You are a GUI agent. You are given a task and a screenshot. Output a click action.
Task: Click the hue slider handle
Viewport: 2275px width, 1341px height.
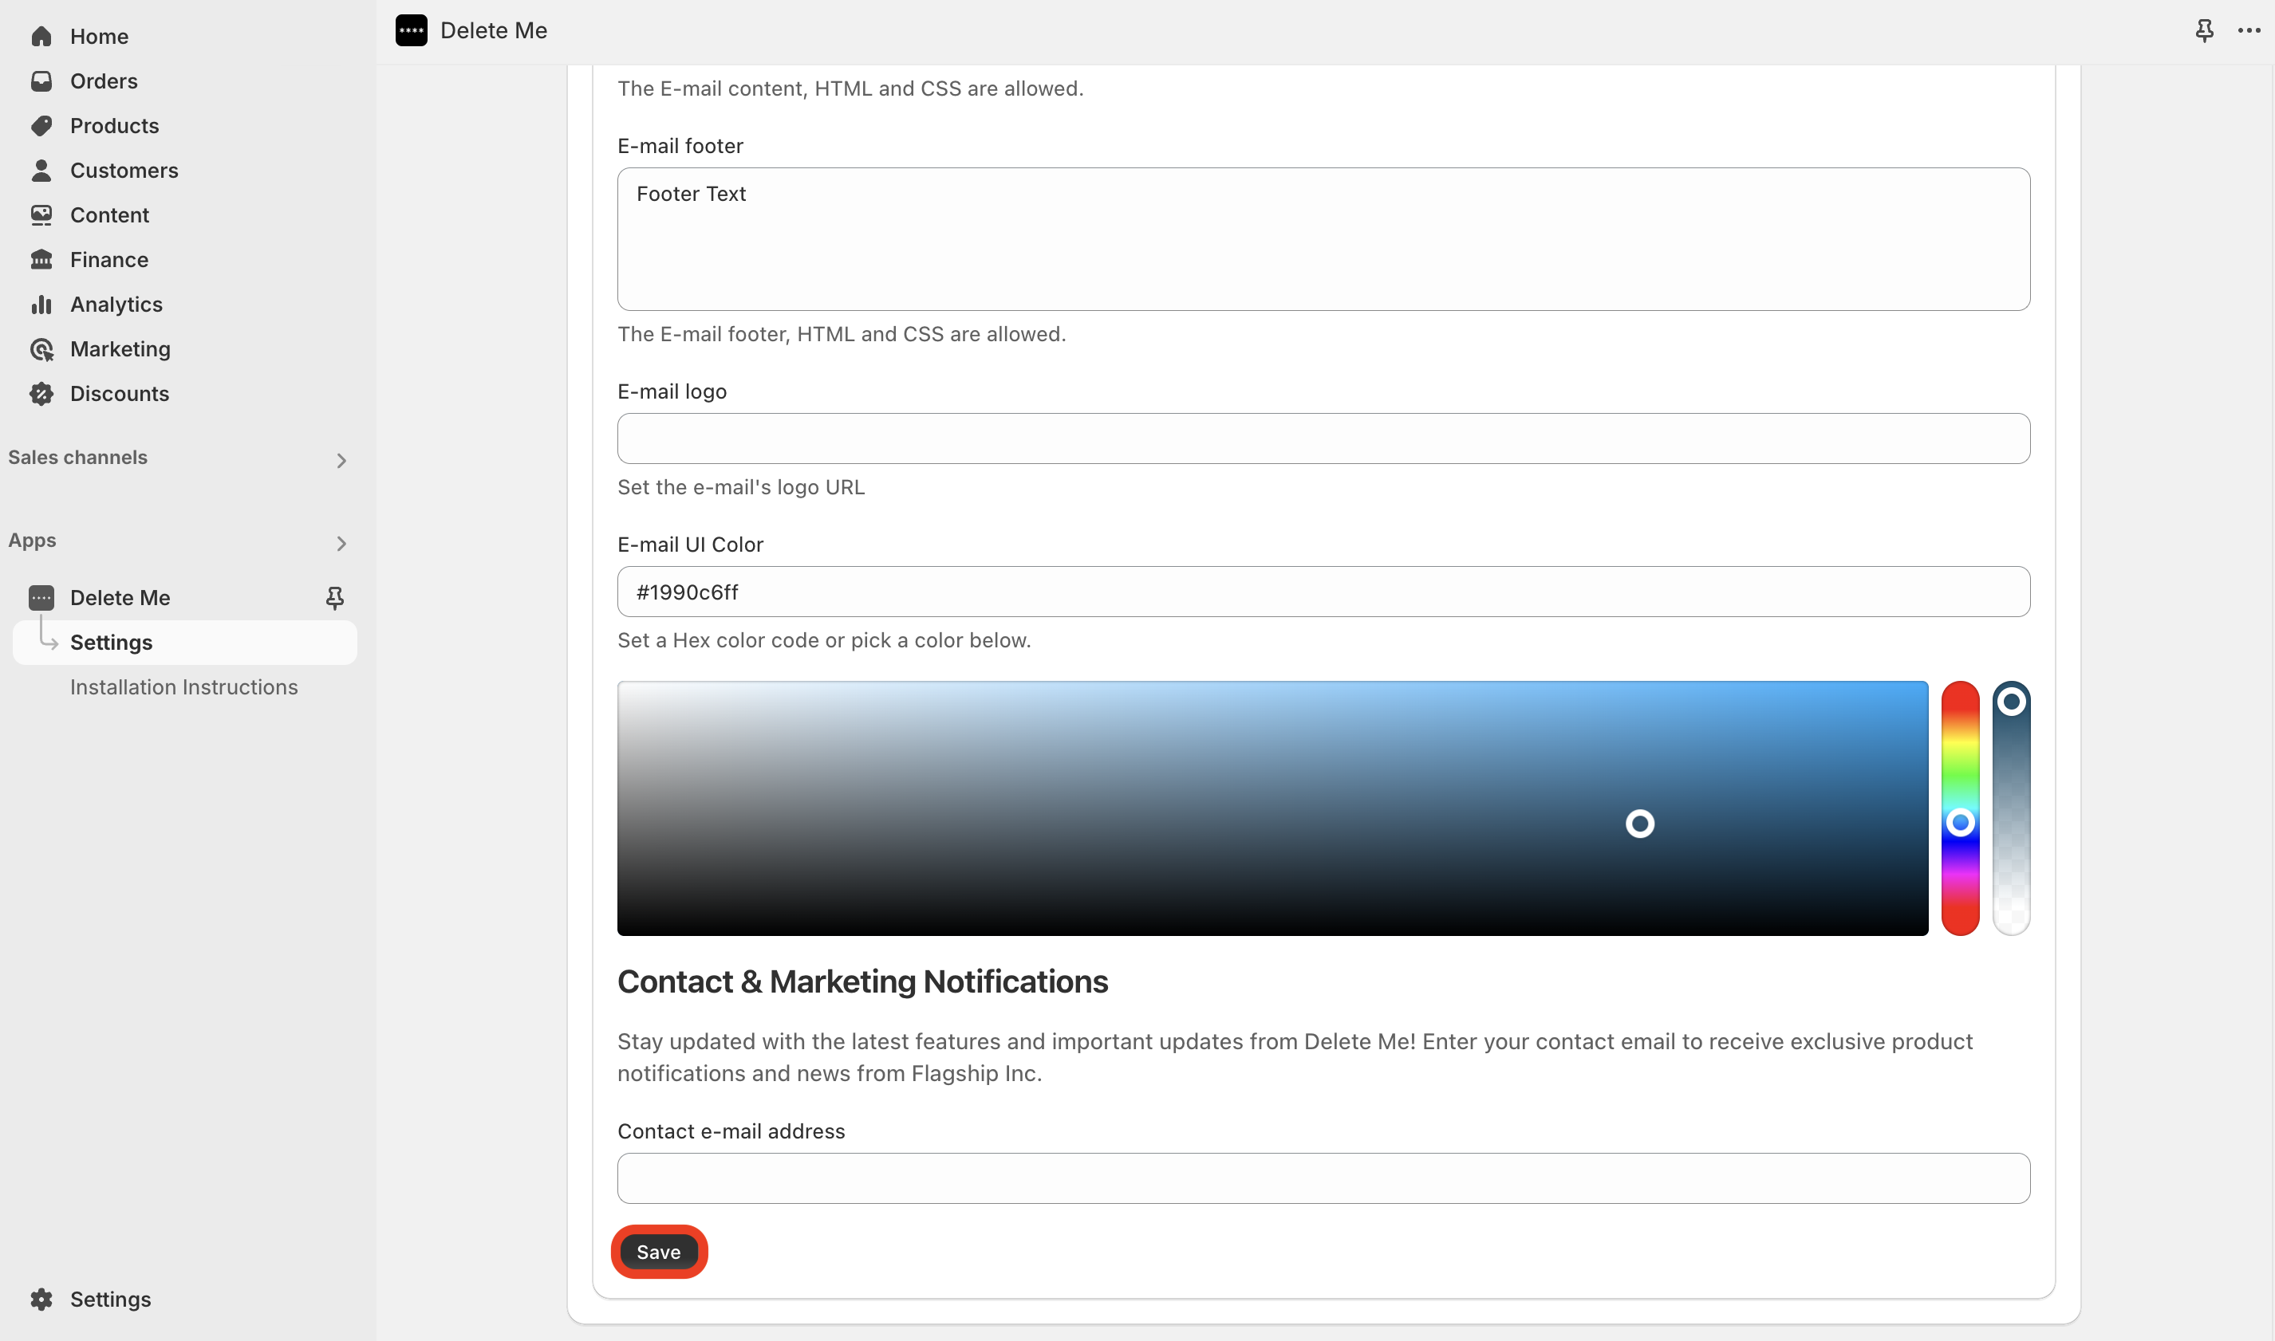[1961, 824]
